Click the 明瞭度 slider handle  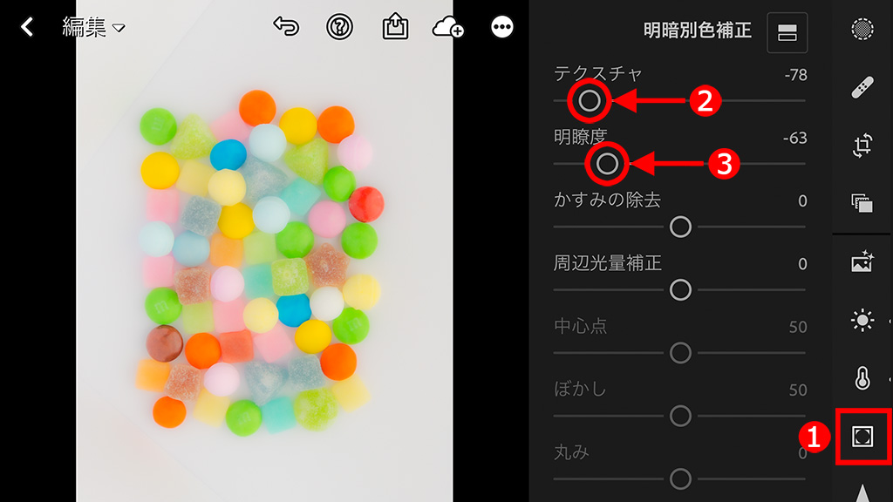pos(607,164)
